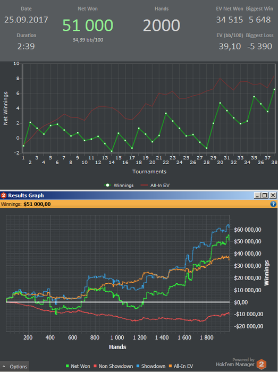Click the Hold'em Manager 2 logo badge
This screenshot has height=372, width=278.
coord(262,364)
